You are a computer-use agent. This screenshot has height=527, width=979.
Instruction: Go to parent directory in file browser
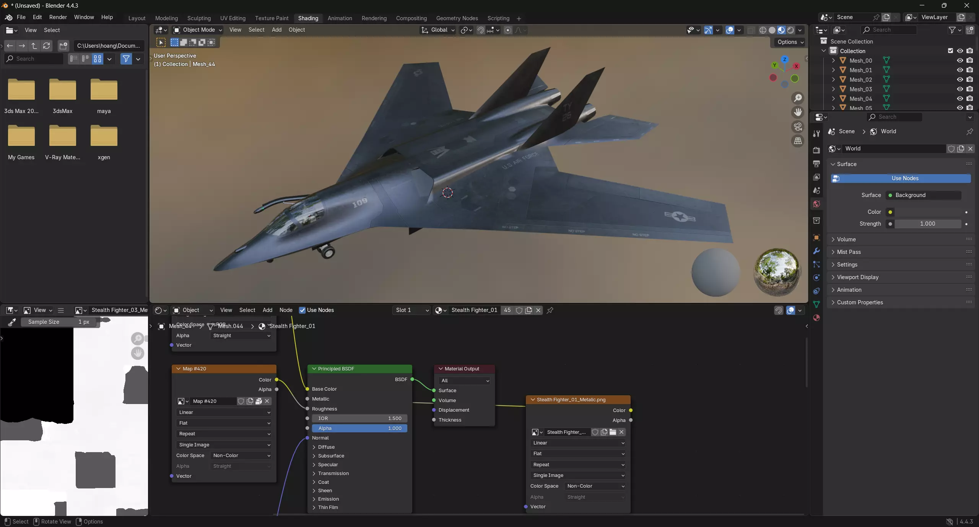[x=34, y=46]
